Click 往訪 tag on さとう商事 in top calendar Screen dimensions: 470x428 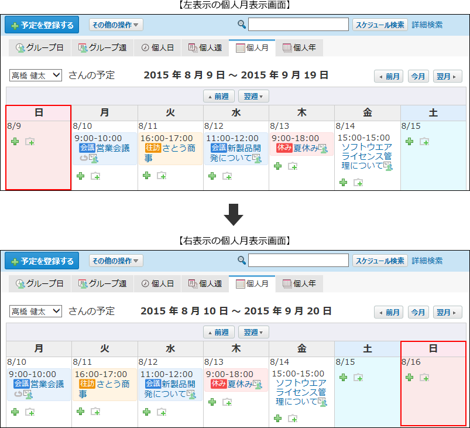coord(153,148)
